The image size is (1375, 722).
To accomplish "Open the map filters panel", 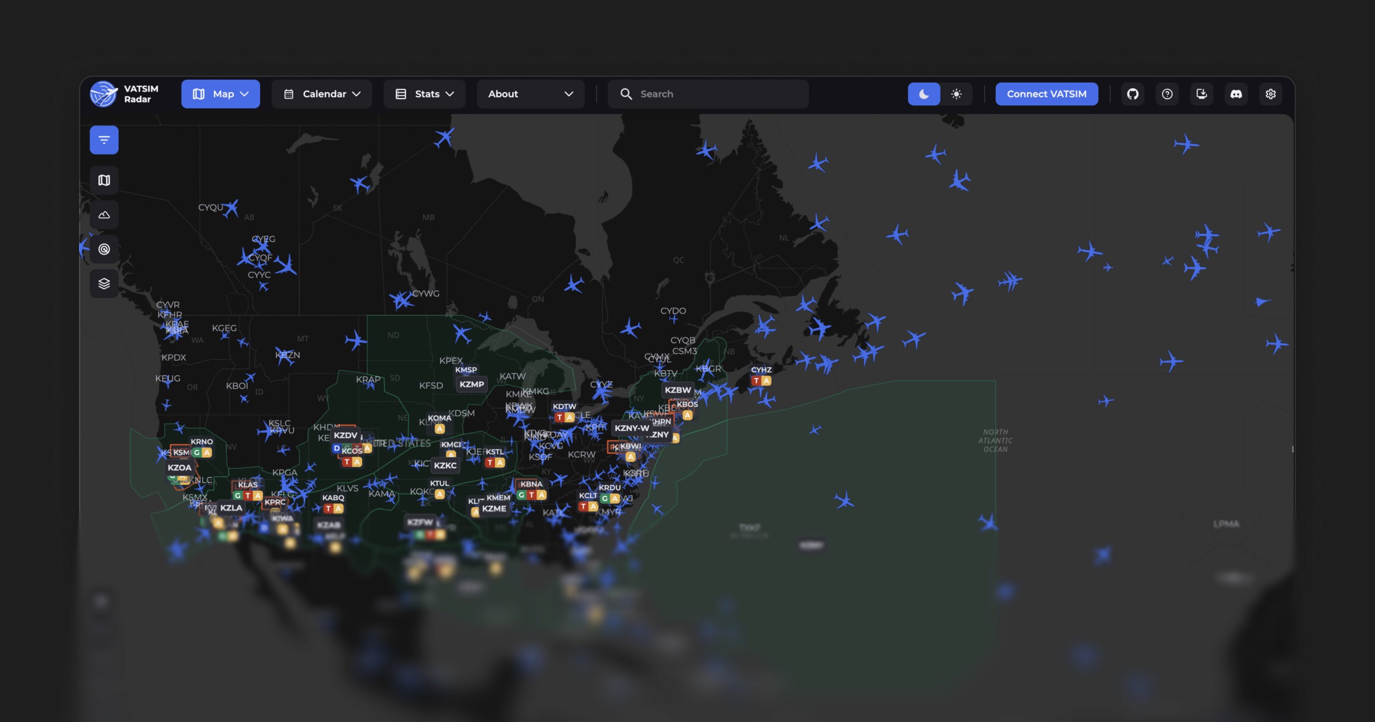I will [104, 139].
